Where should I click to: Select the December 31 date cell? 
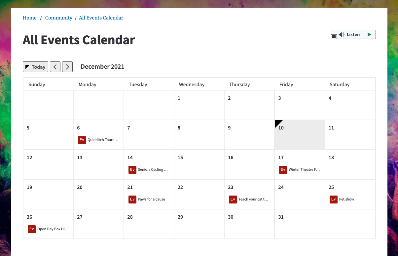pyautogui.click(x=300, y=224)
